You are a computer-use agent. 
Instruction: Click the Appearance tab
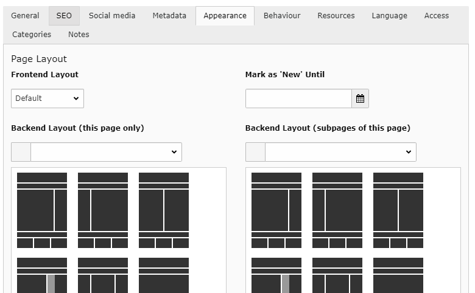[x=225, y=16]
